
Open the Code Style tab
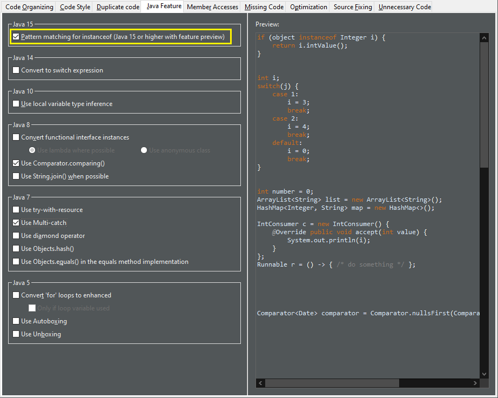click(x=75, y=6)
